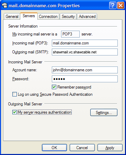Enable Log on using Secure Password Authentication

click(14, 94)
